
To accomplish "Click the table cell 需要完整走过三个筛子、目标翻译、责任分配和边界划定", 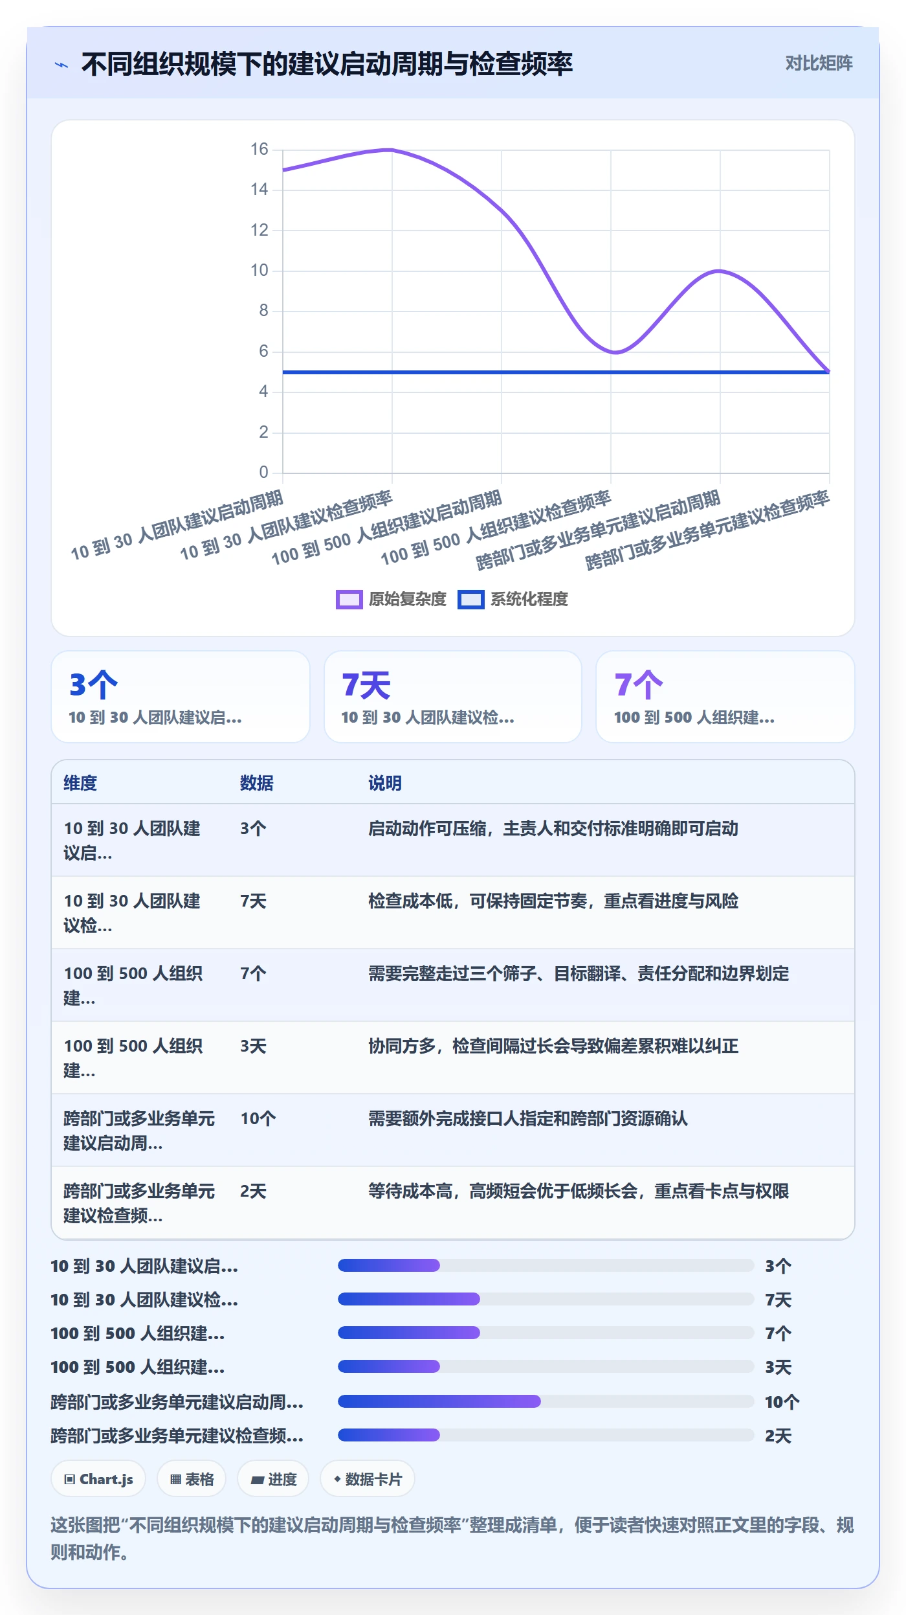I will tap(579, 973).
